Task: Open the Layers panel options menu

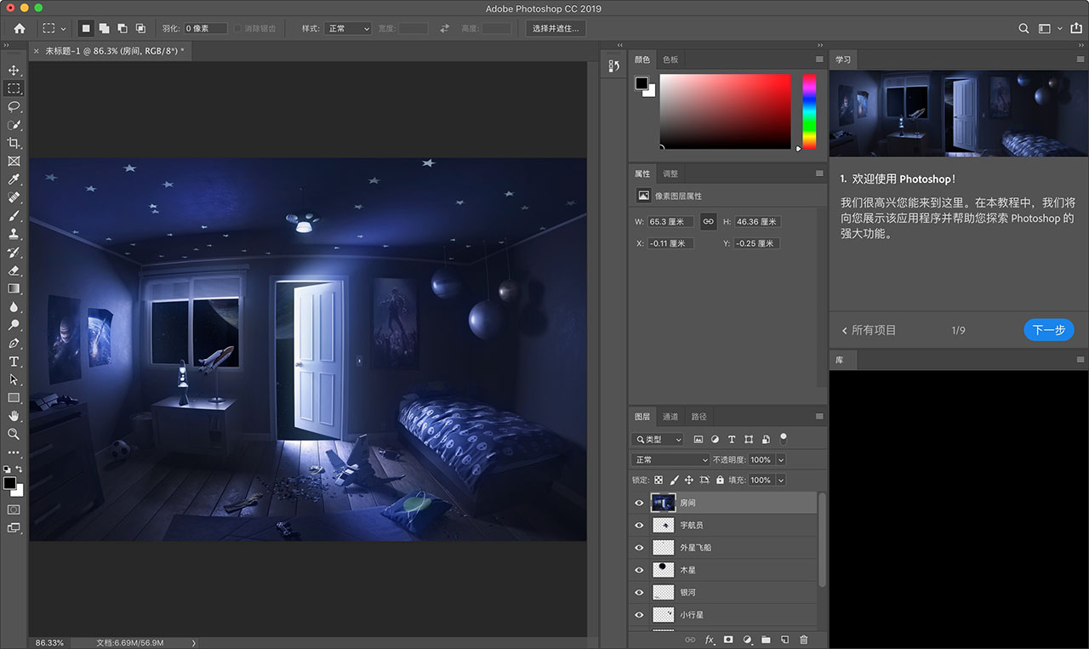Action: click(819, 417)
